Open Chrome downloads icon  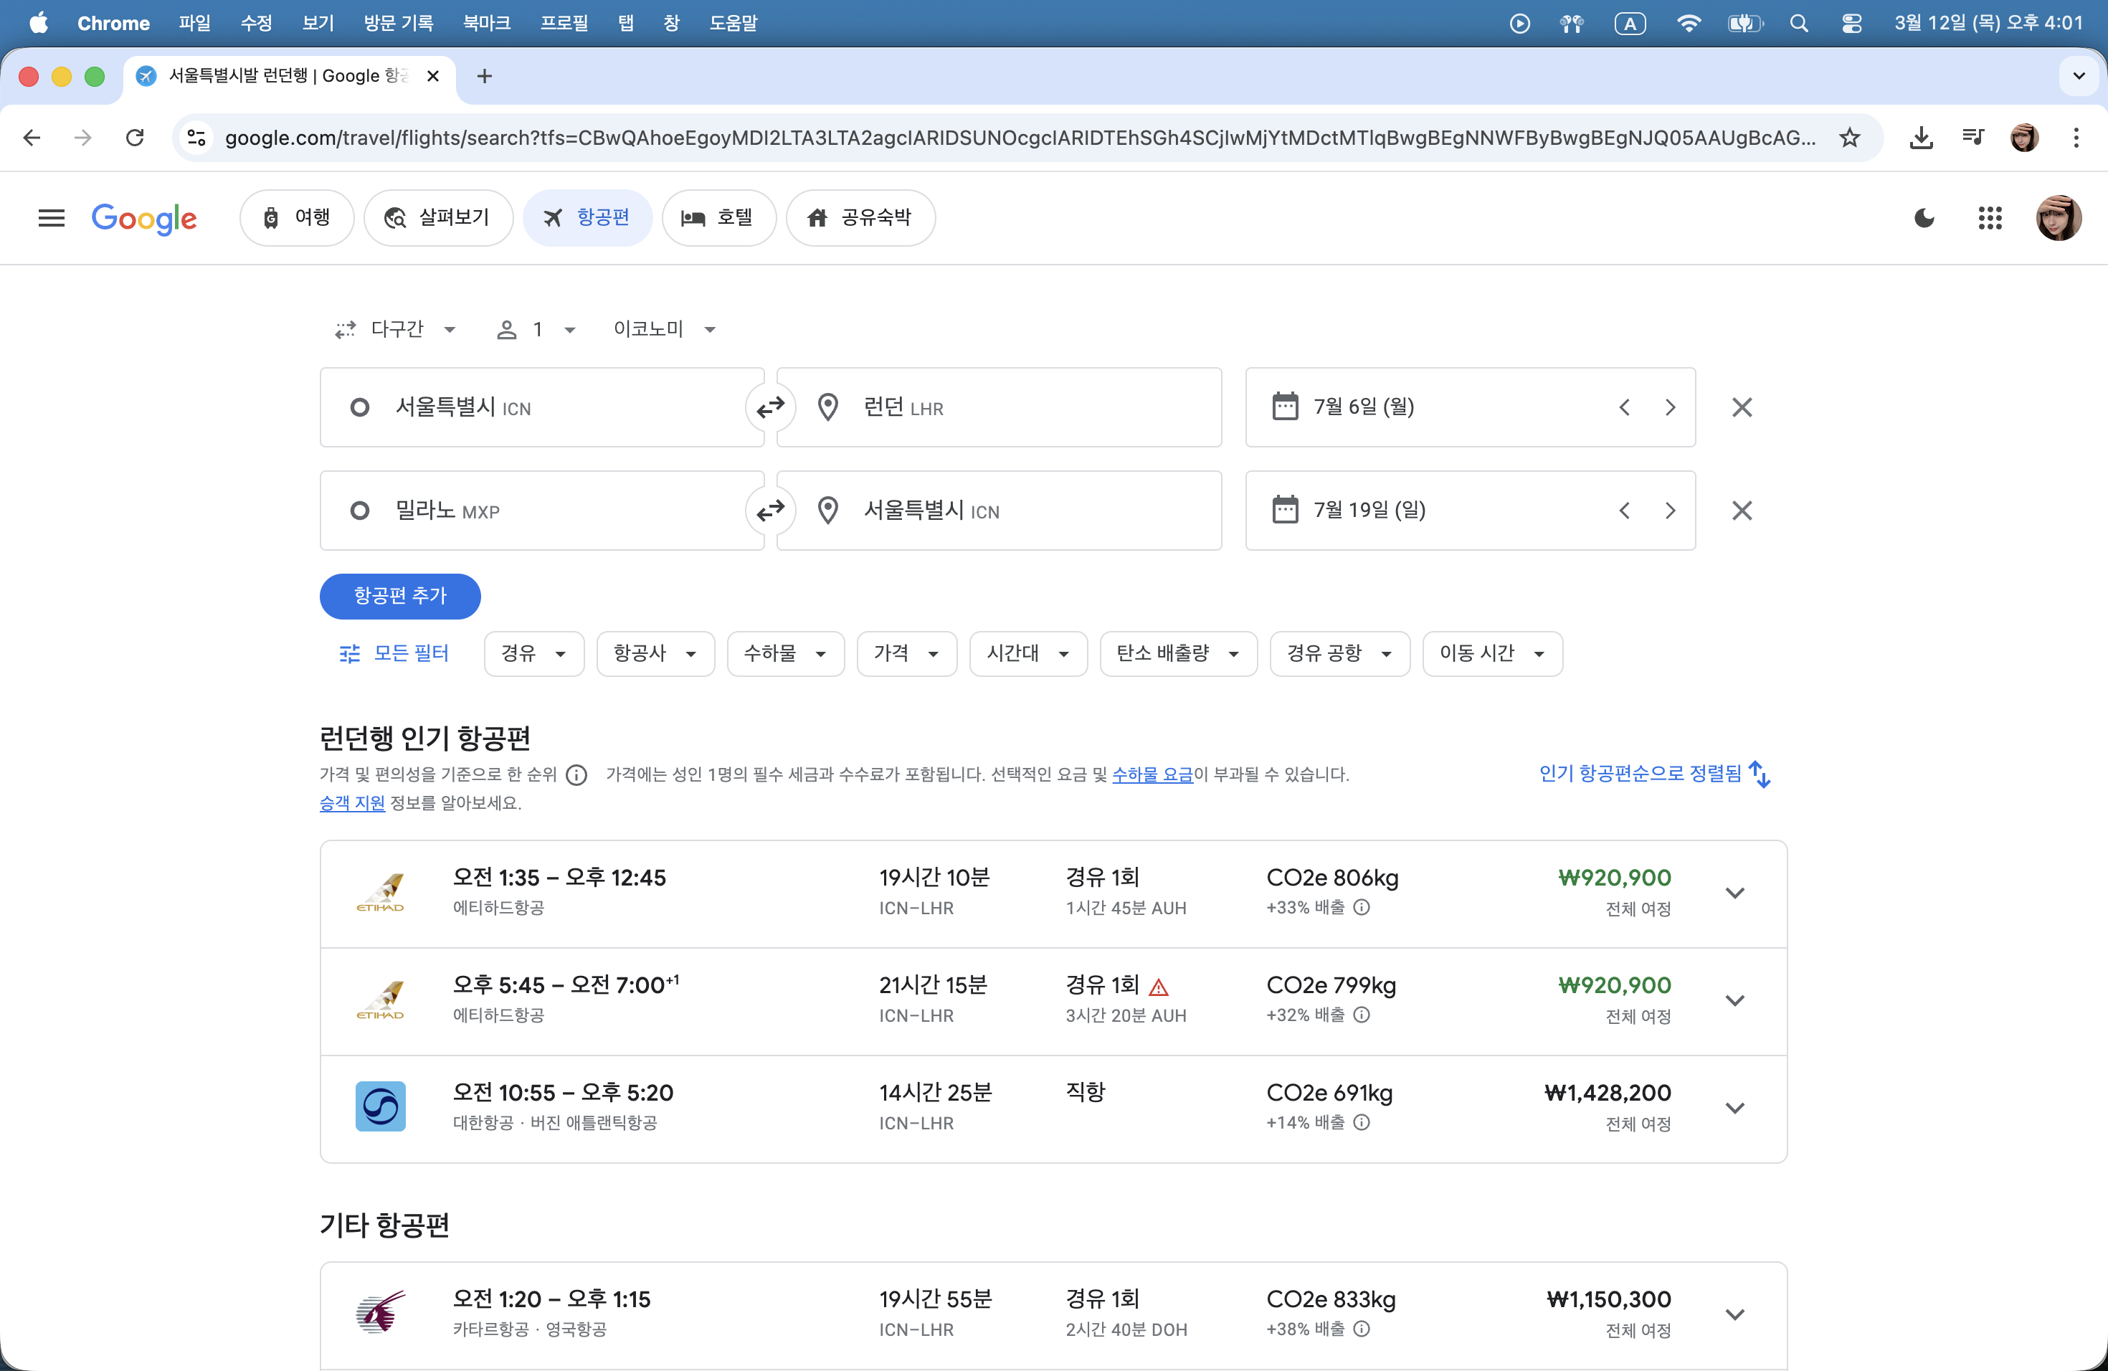click(x=1920, y=137)
